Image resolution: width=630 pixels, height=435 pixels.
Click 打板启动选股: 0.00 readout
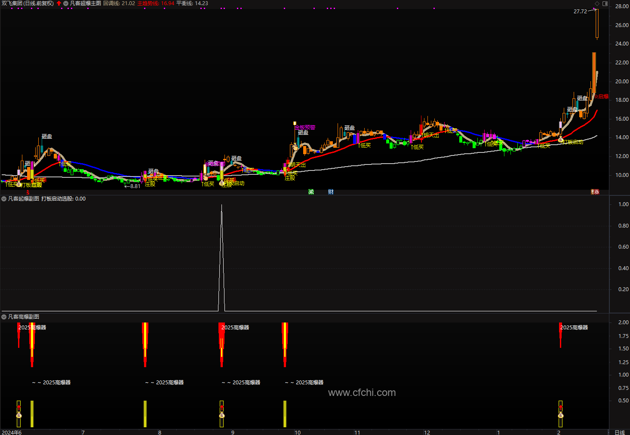coord(63,199)
